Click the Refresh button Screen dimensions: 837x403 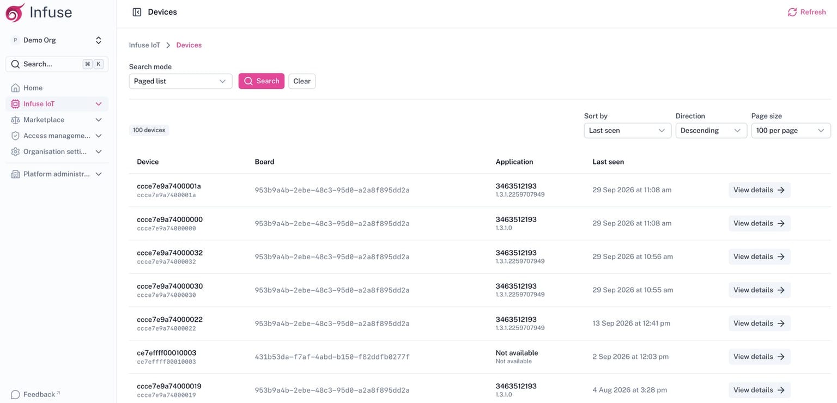(x=807, y=12)
